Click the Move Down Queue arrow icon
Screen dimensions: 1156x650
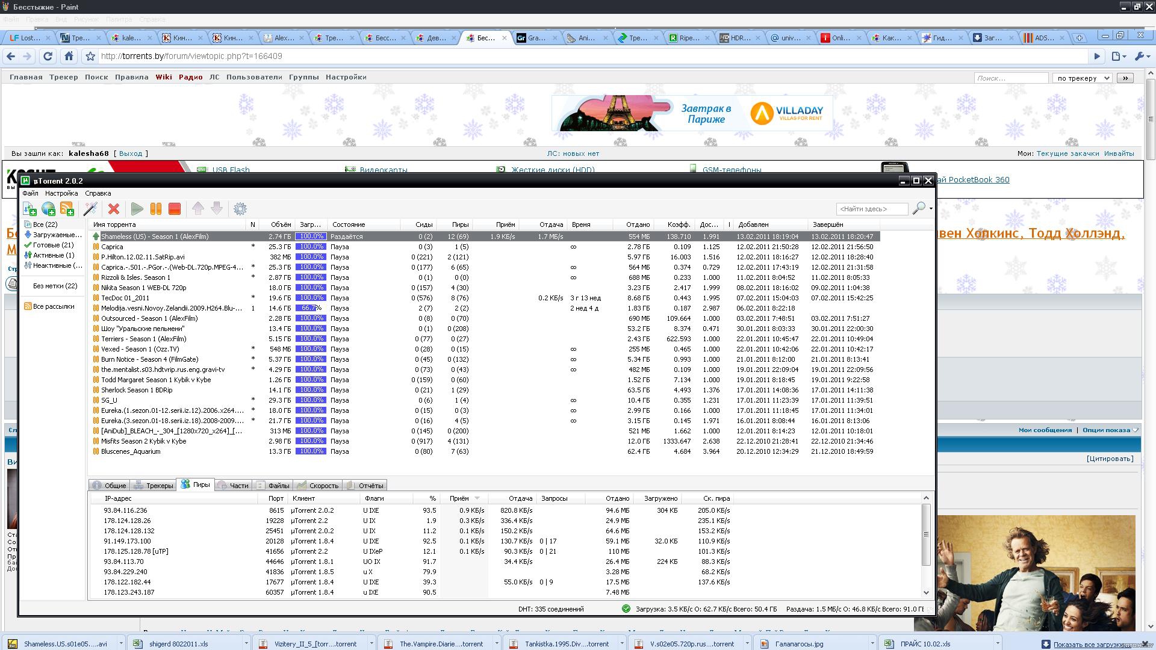[217, 209]
